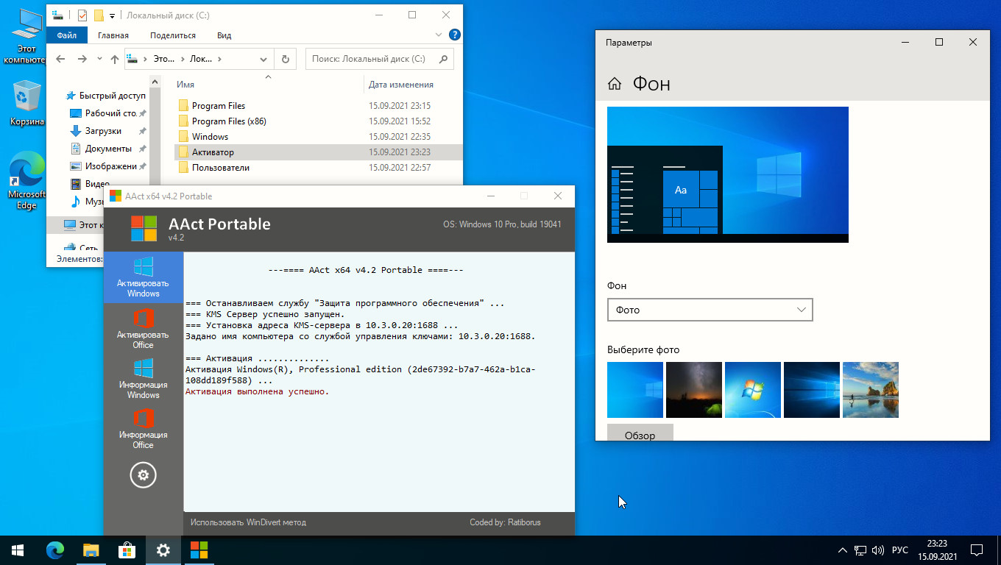This screenshot has height=565, width=1001.
Task: Open the Файл tab in Explorer
Action: tap(66, 35)
